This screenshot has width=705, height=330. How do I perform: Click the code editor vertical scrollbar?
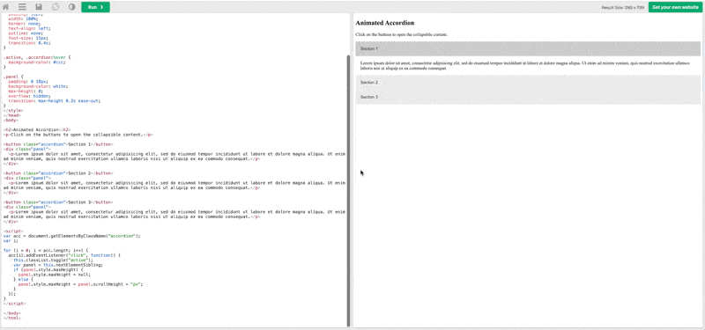pyautogui.click(x=349, y=191)
